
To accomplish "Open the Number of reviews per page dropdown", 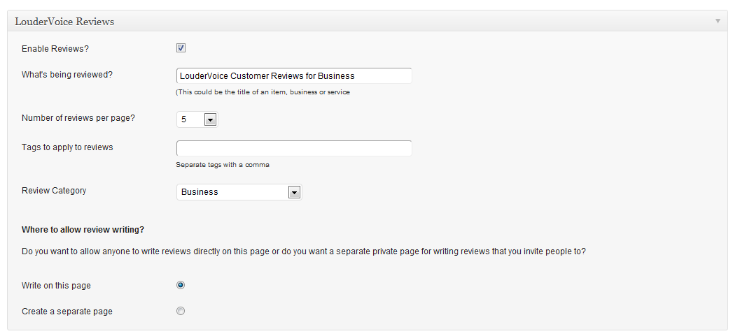I will [x=197, y=119].
